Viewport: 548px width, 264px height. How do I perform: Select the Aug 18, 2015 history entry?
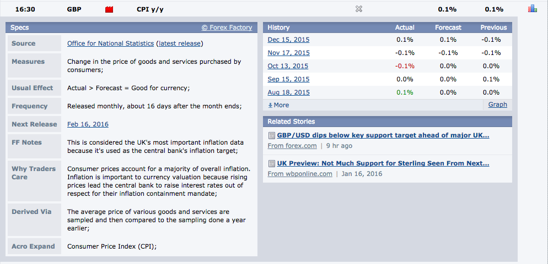[288, 92]
